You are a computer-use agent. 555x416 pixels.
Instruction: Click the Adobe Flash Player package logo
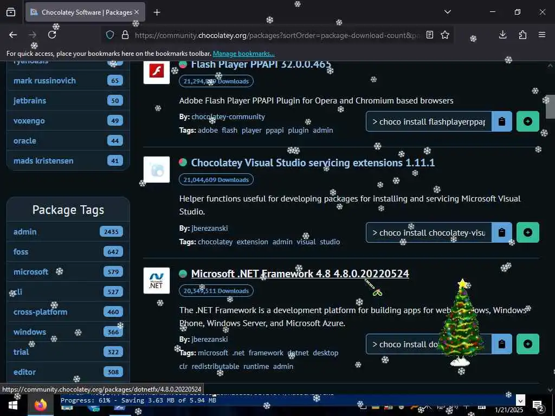tap(157, 72)
